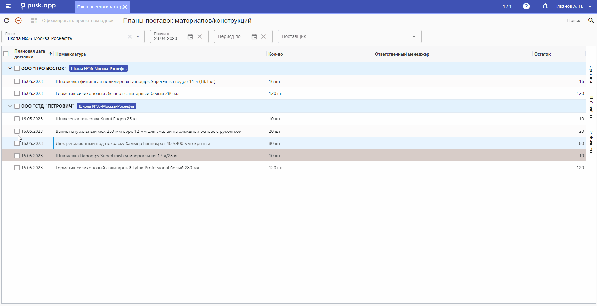Refresh the supply plans list
597x306 pixels.
7,21
